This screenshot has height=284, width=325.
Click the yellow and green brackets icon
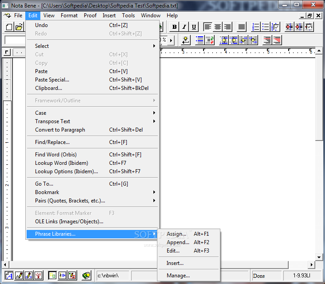pyautogui.click(x=52, y=276)
